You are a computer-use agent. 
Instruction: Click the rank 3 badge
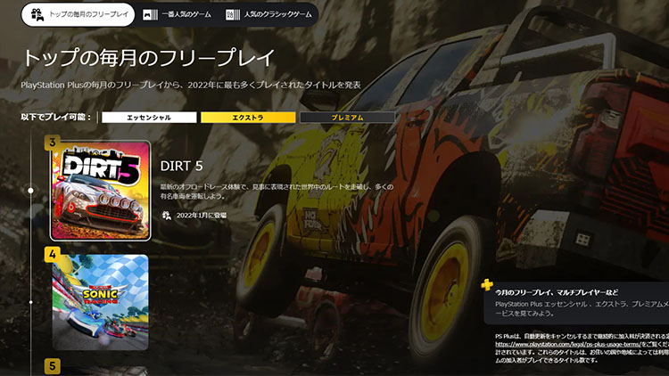52,143
